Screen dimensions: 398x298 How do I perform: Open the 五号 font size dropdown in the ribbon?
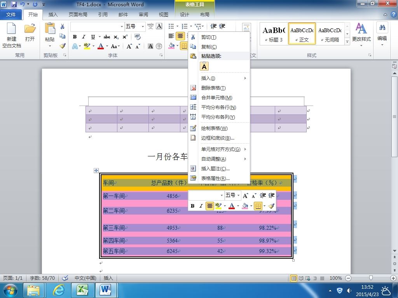click(x=143, y=26)
